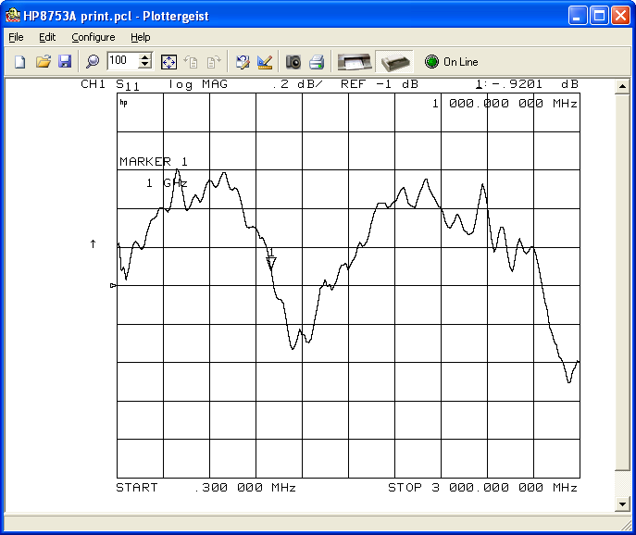Open the Help menu
This screenshot has width=636, height=535.
point(140,37)
